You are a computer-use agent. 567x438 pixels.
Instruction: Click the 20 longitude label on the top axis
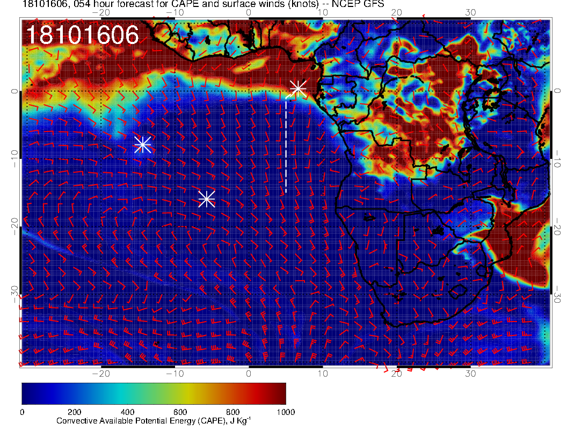coord(397,13)
